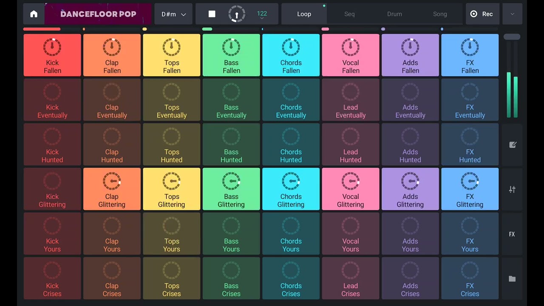Trigger the Kick Crises pad
Image resolution: width=544 pixels, height=306 pixels.
(x=52, y=278)
